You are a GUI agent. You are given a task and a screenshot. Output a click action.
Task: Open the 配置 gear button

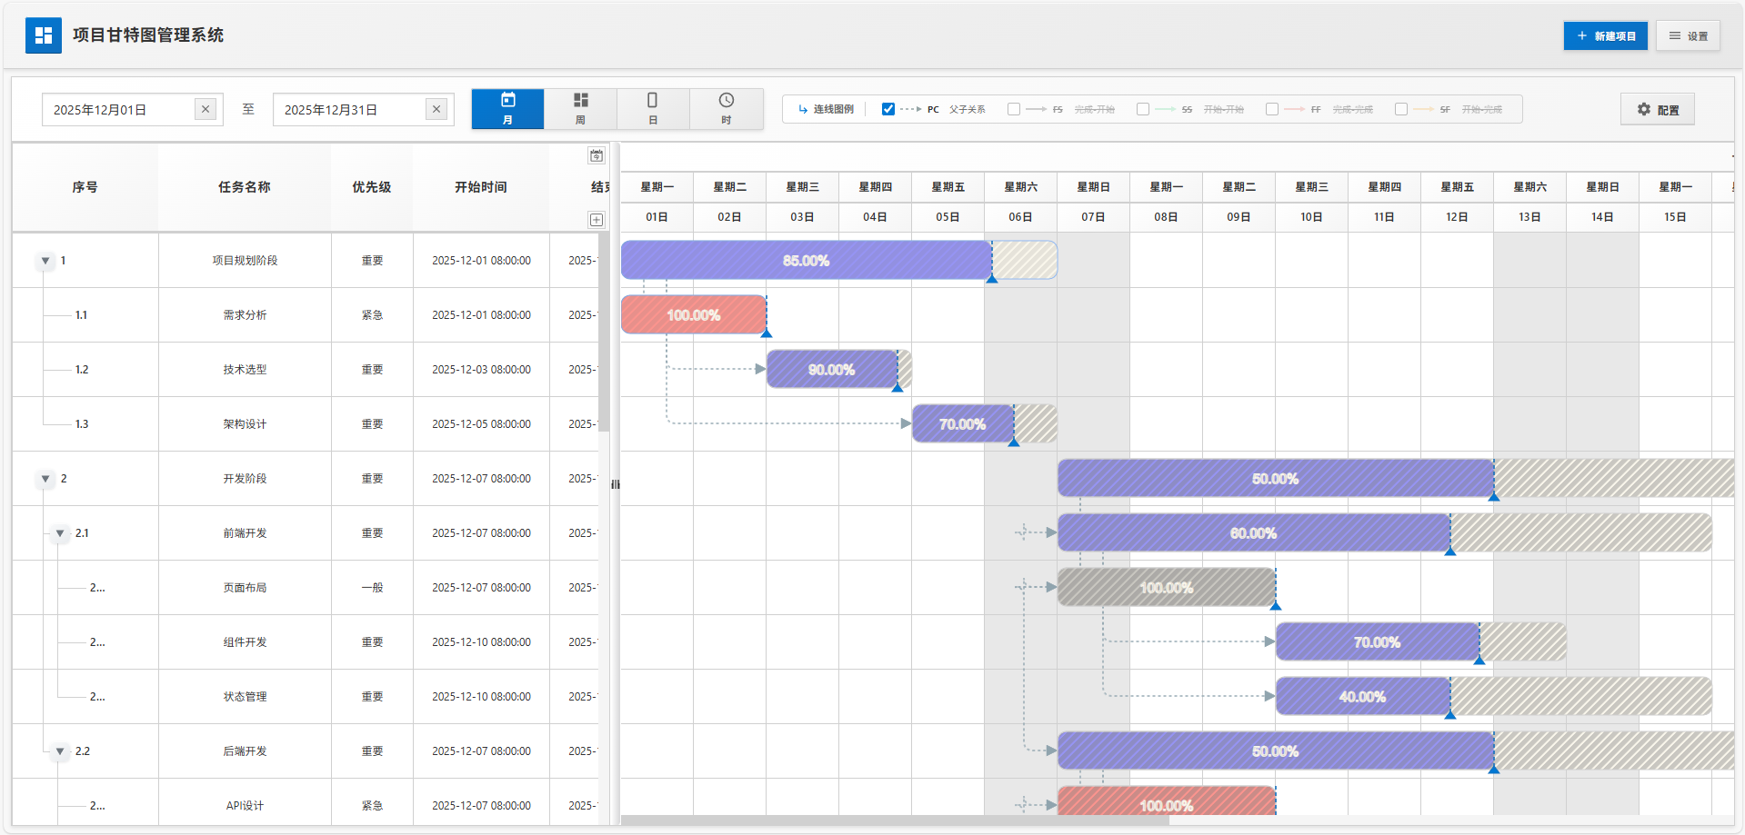[1658, 109]
